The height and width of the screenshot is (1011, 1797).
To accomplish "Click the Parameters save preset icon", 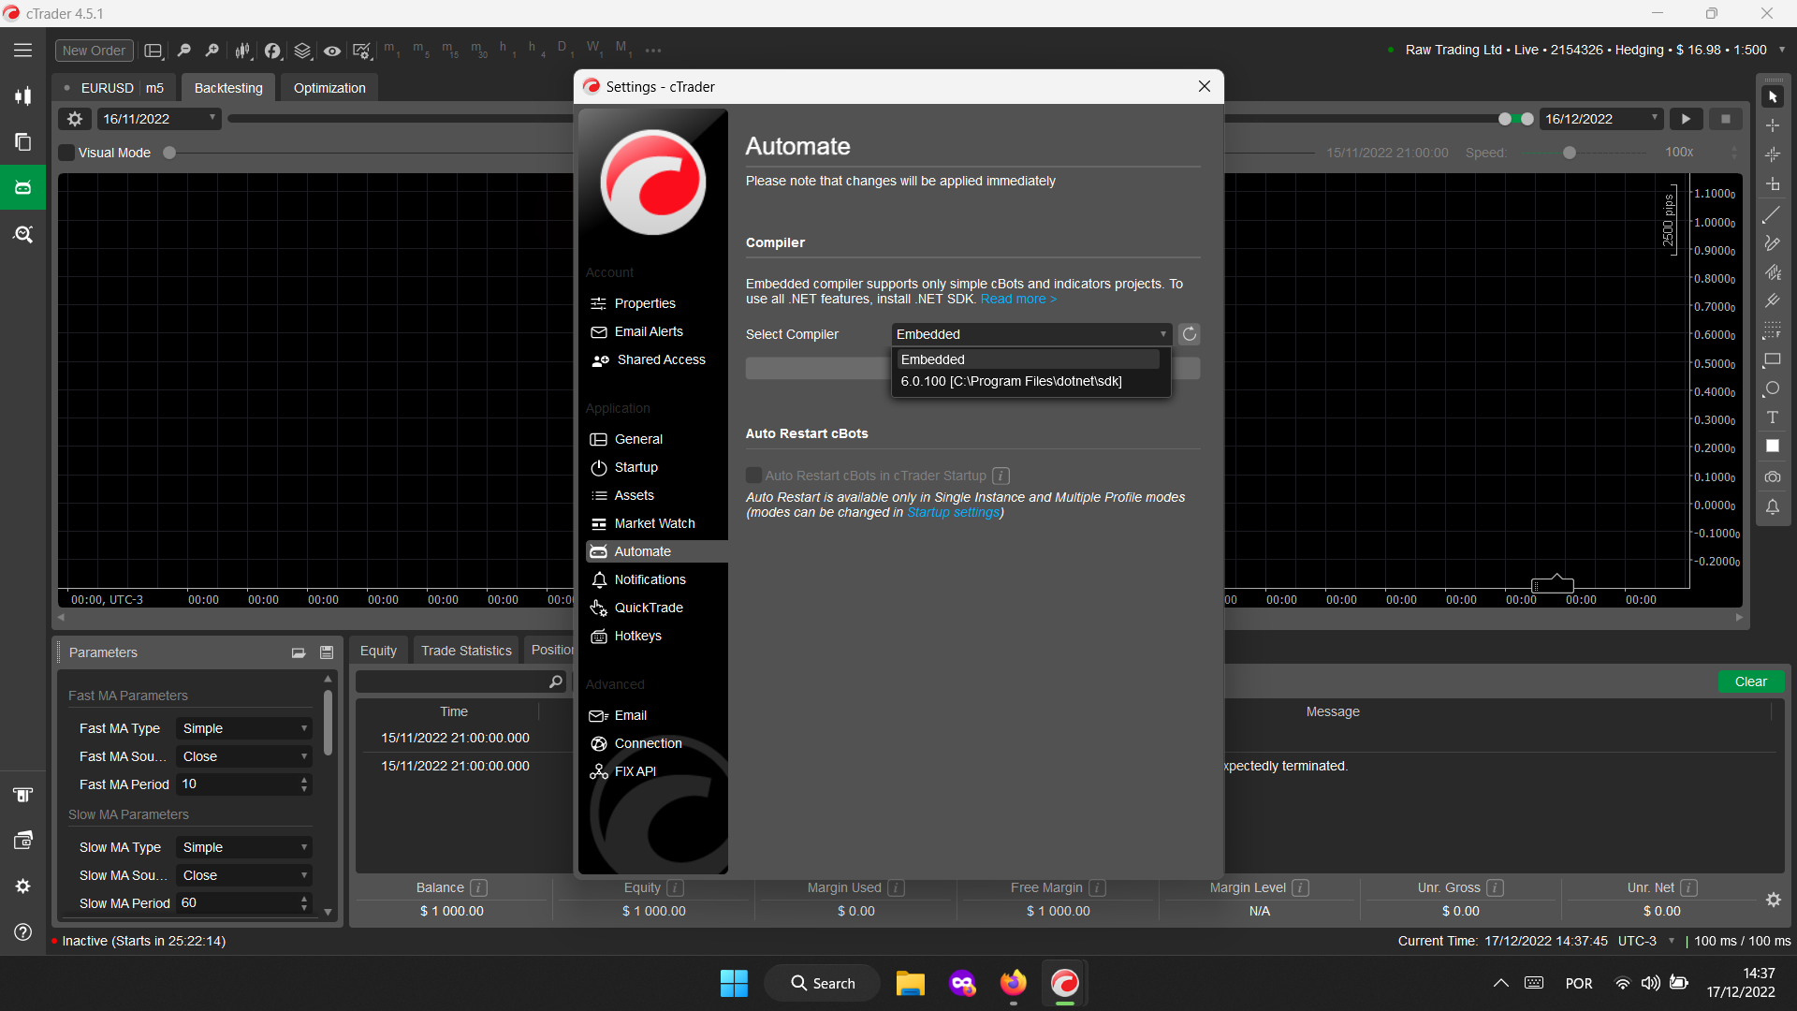I will (327, 652).
